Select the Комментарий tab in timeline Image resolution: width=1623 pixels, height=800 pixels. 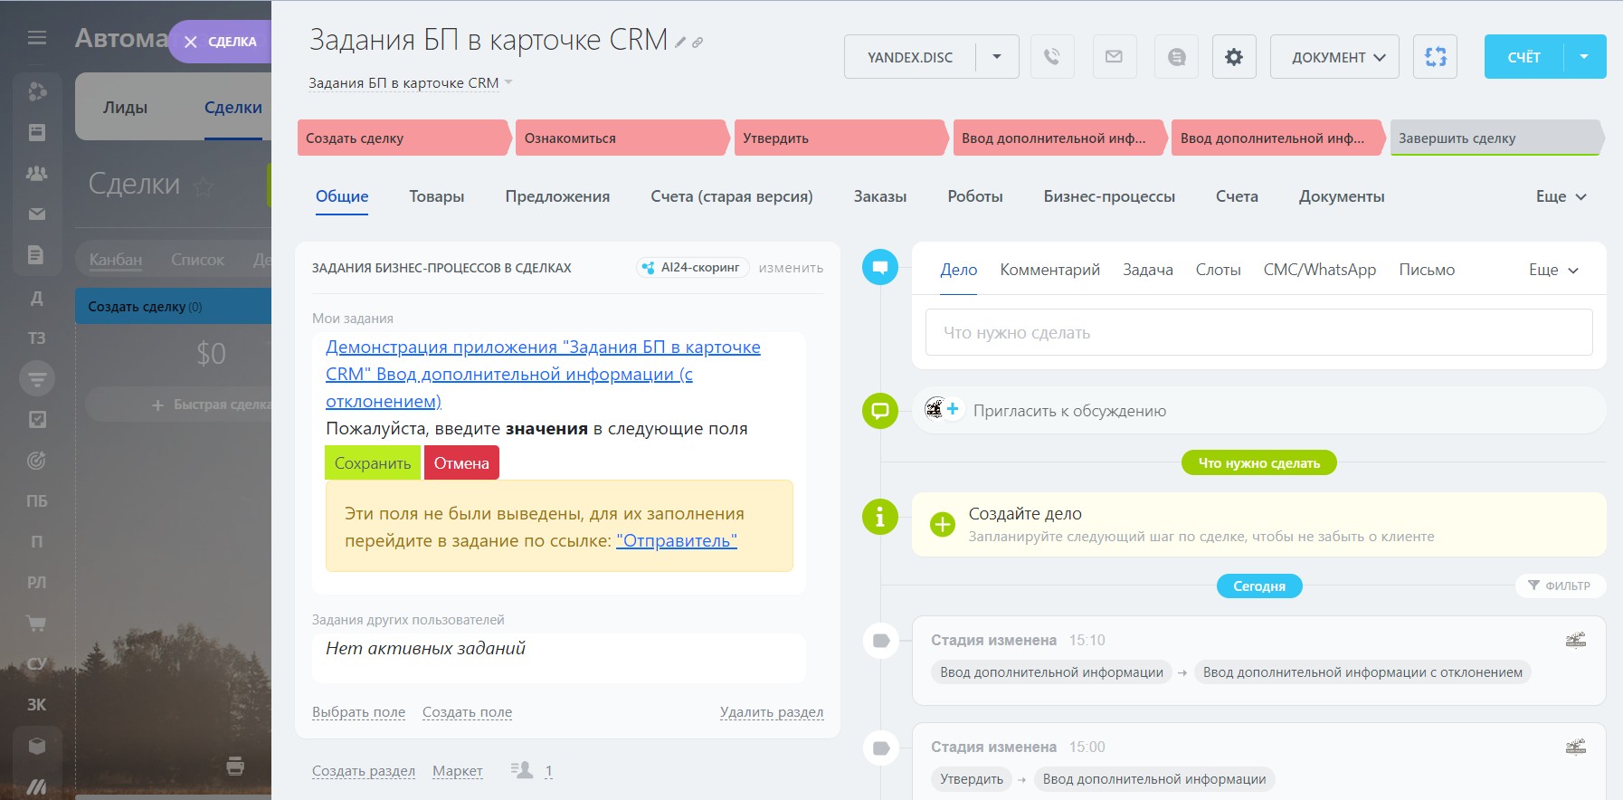(1049, 270)
